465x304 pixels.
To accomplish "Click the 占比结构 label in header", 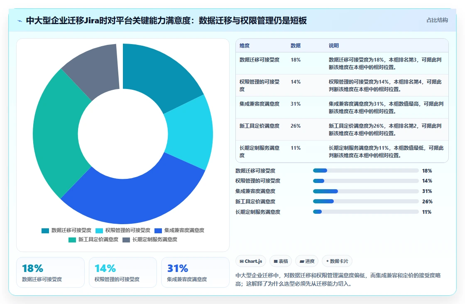I will tap(437, 20).
